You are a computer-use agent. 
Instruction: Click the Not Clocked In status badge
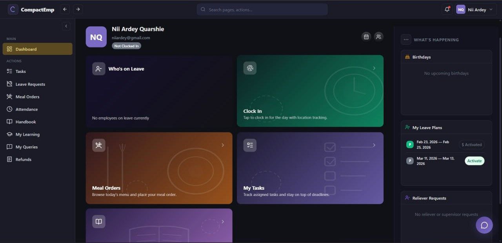point(126,46)
